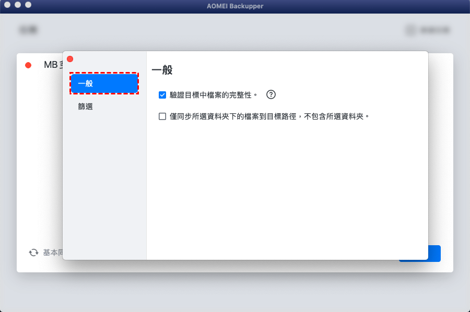This screenshot has height=312, width=470.
Task: Click the question mark help icon
Action: click(x=271, y=94)
